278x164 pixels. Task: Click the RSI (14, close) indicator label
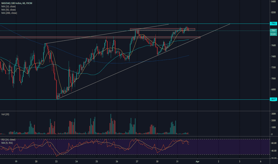click(8, 140)
